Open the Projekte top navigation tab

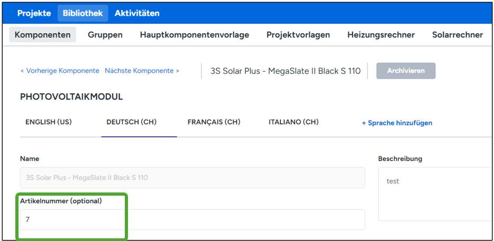(x=34, y=13)
